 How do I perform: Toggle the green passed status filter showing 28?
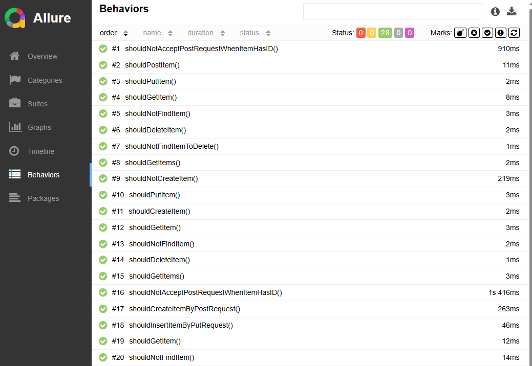click(385, 33)
